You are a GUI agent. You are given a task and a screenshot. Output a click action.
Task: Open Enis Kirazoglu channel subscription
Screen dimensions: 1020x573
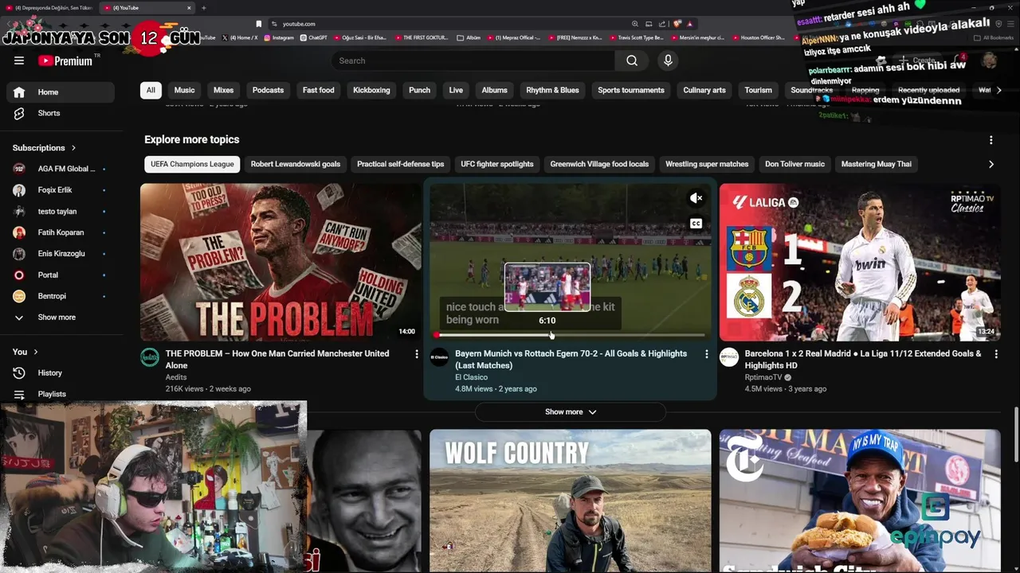tap(61, 254)
